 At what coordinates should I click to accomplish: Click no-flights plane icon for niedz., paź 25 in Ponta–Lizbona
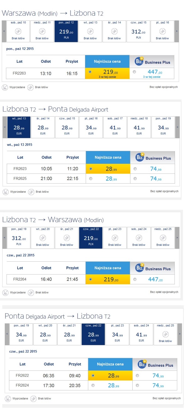click(x=165, y=334)
